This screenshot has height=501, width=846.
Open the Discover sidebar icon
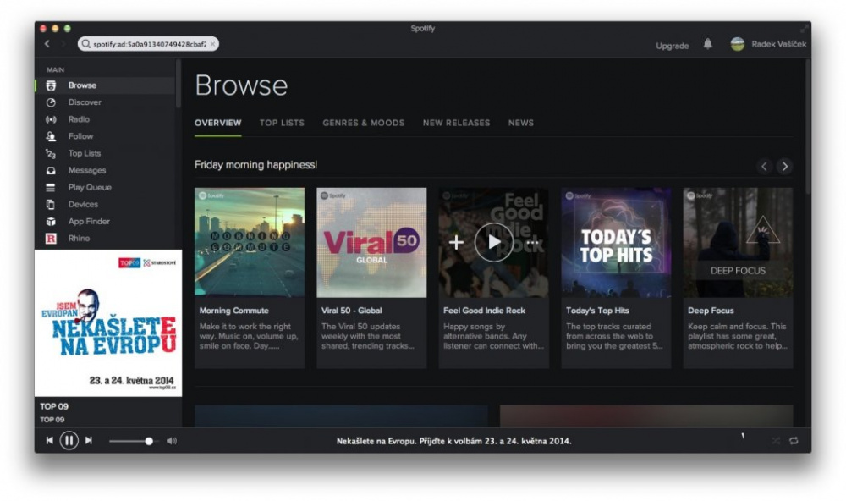click(x=51, y=102)
